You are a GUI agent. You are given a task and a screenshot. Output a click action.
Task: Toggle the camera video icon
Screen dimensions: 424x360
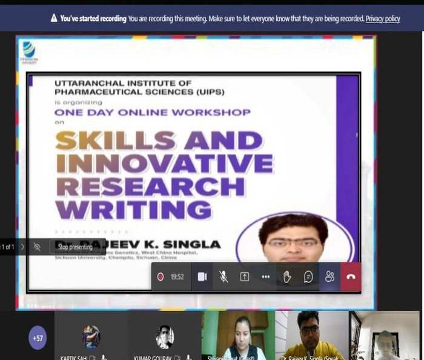[202, 276]
